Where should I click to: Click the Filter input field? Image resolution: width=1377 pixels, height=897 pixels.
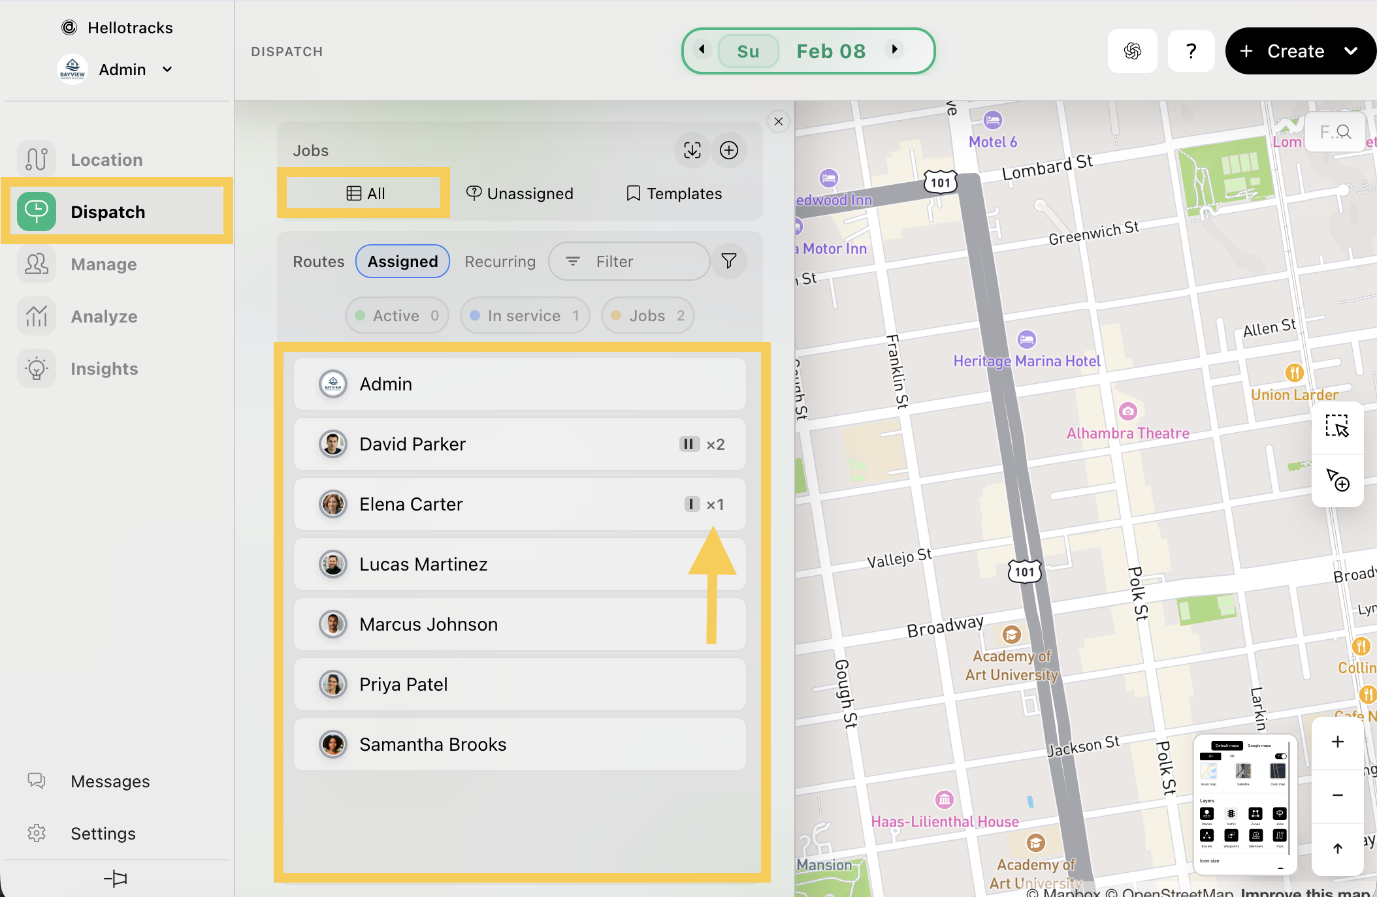tap(628, 262)
